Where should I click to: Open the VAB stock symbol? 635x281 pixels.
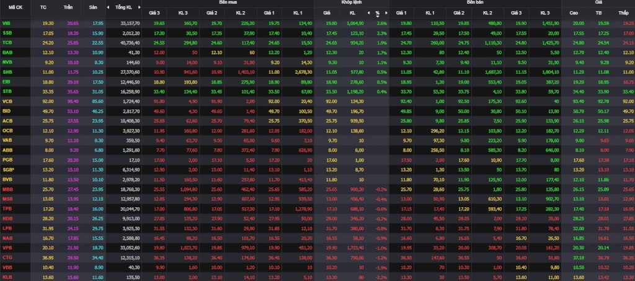point(7,140)
